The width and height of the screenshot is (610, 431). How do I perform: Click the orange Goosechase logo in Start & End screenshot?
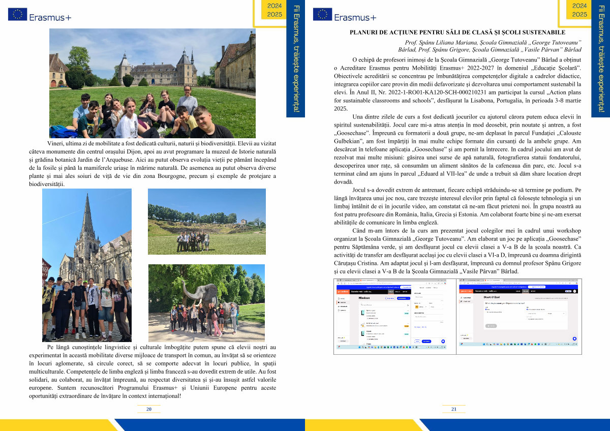coord(467,291)
